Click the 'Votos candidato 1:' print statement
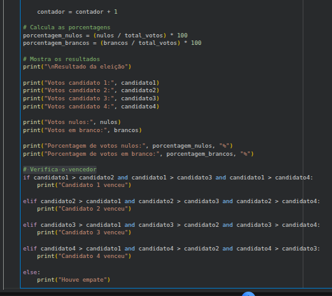This screenshot has height=296, width=332. coord(91,83)
